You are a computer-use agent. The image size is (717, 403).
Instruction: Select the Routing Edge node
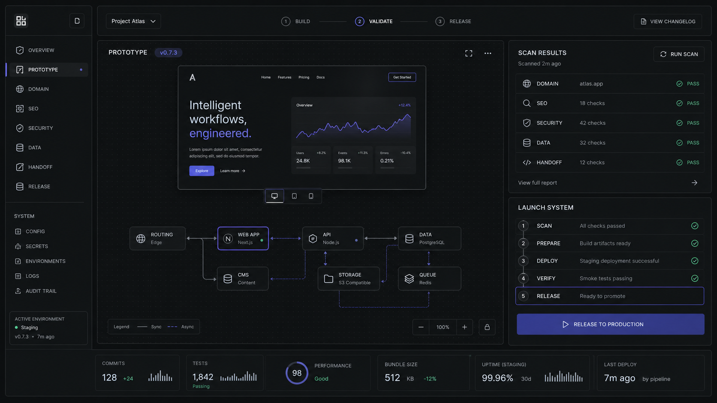click(157, 239)
